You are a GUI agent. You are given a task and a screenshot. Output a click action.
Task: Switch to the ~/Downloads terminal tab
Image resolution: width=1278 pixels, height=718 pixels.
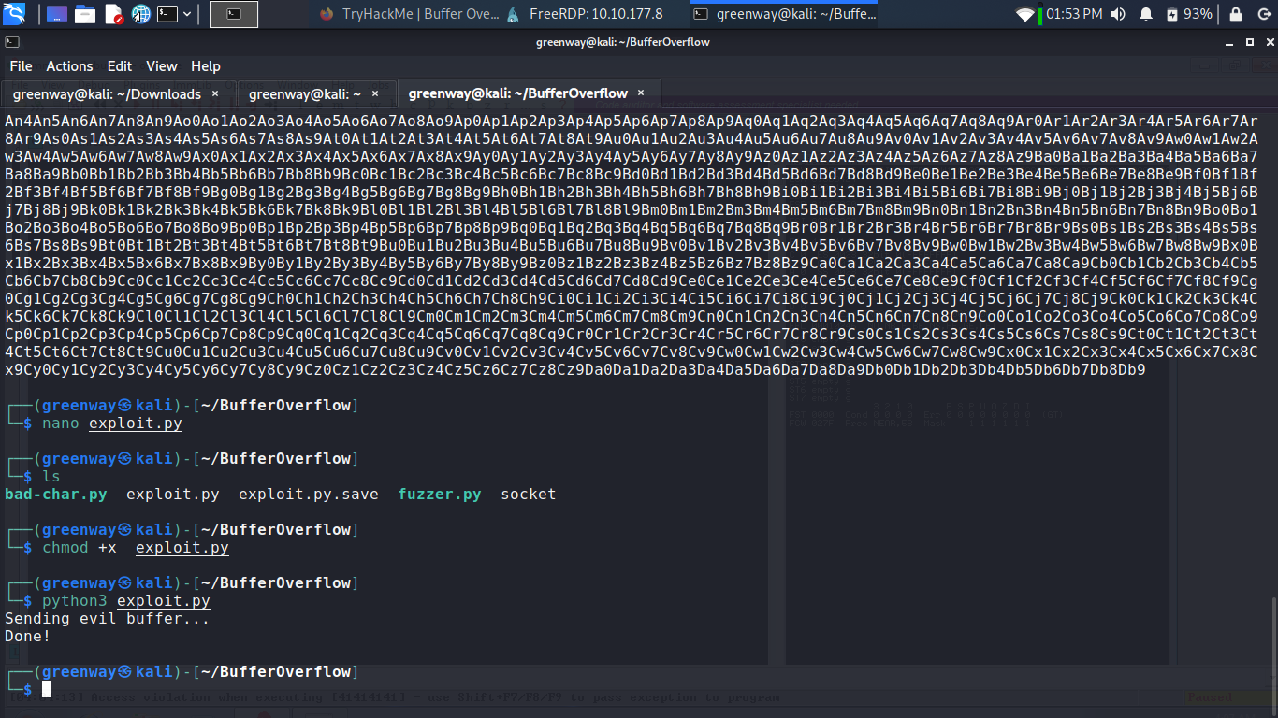point(118,93)
